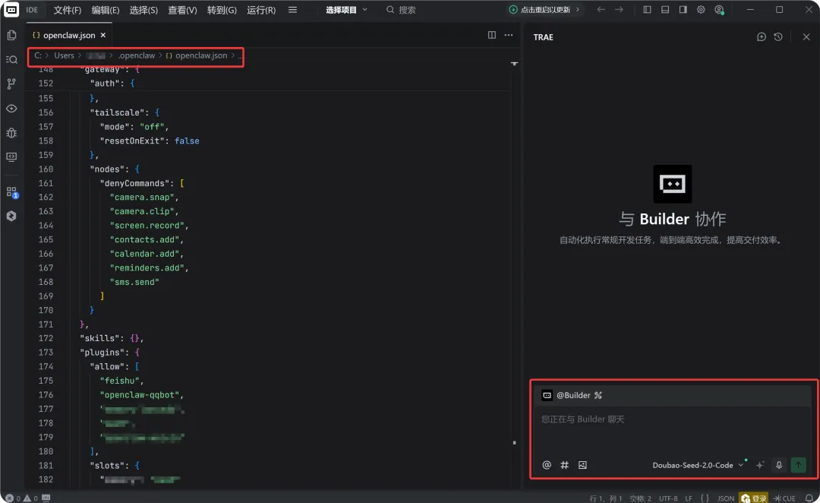This screenshot has width=820, height=503.
Task: Toggle the bottom panel layout
Action: tap(665, 9)
